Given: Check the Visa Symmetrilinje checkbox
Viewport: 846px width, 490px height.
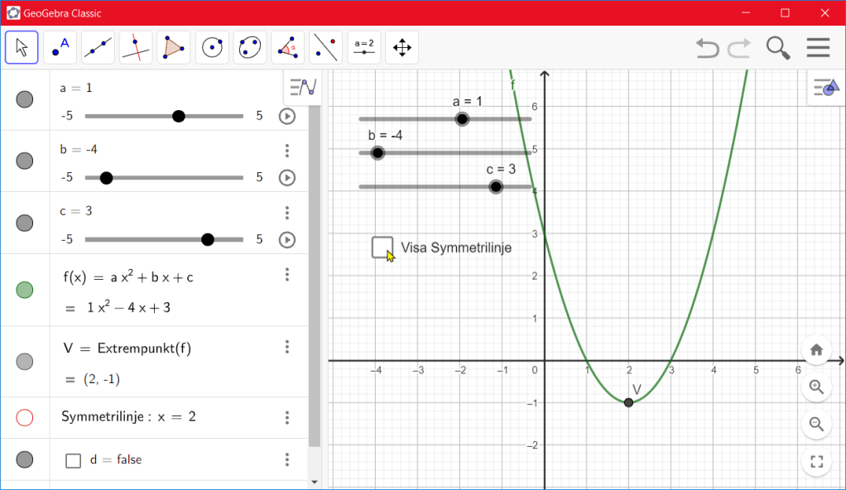Looking at the screenshot, I should pyautogui.click(x=382, y=247).
